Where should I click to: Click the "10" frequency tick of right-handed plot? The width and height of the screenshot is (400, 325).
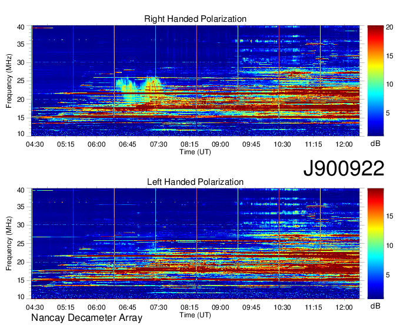(x=21, y=134)
